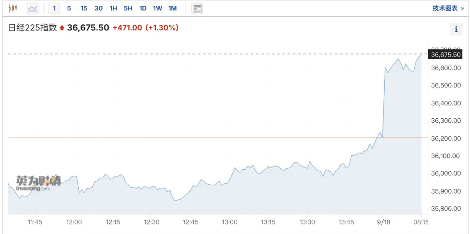Image resolution: width=470 pixels, height=234 pixels.
Task: Click the red up-arrow price indicator
Action: tap(62, 28)
